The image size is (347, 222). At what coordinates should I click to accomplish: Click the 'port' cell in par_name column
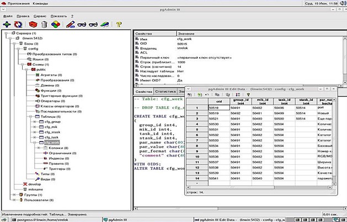[x=324, y=107]
